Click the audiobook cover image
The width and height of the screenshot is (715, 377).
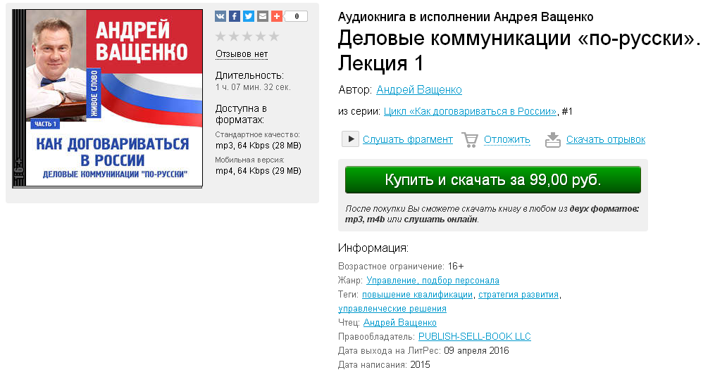point(108,98)
